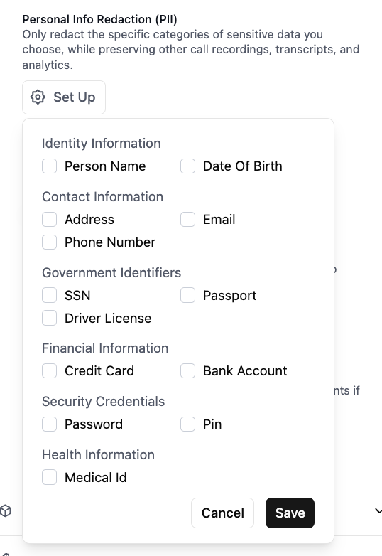The width and height of the screenshot is (382, 556).
Task: Check the Date Of Birth option
Action: pyautogui.click(x=187, y=166)
